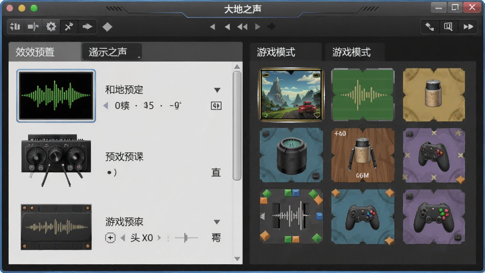Click left arrow beside 0榡 value
Viewport: 485px width, 273px height.
tap(106, 106)
